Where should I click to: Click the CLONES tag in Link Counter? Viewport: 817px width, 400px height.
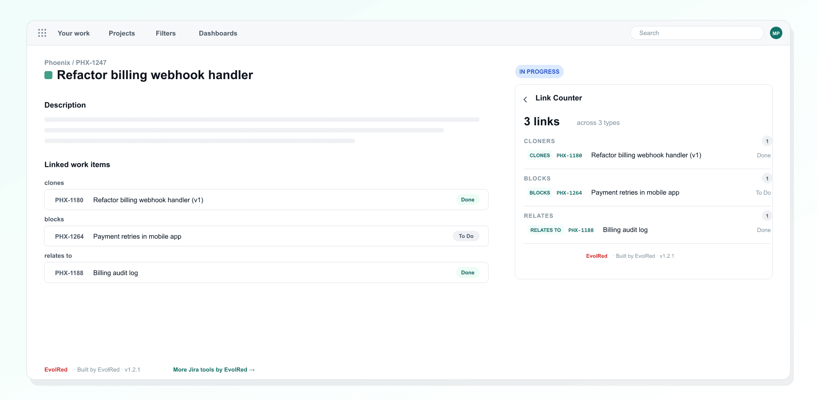tap(539, 156)
